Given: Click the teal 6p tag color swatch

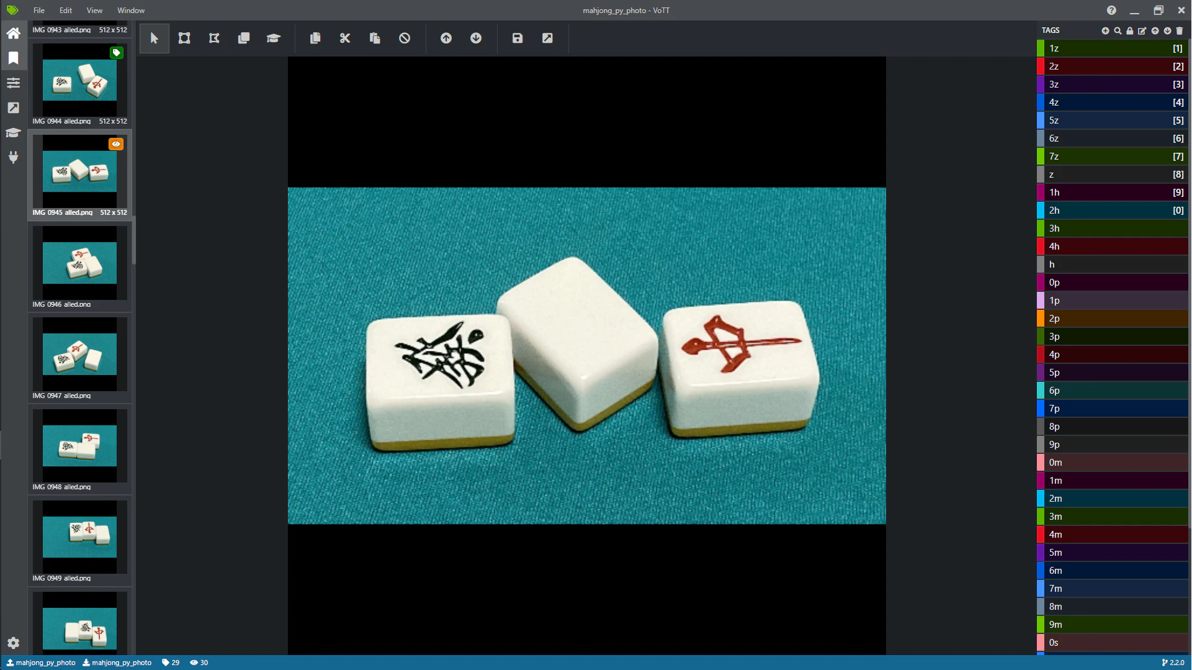Looking at the screenshot, I should tap(1041, 391).
